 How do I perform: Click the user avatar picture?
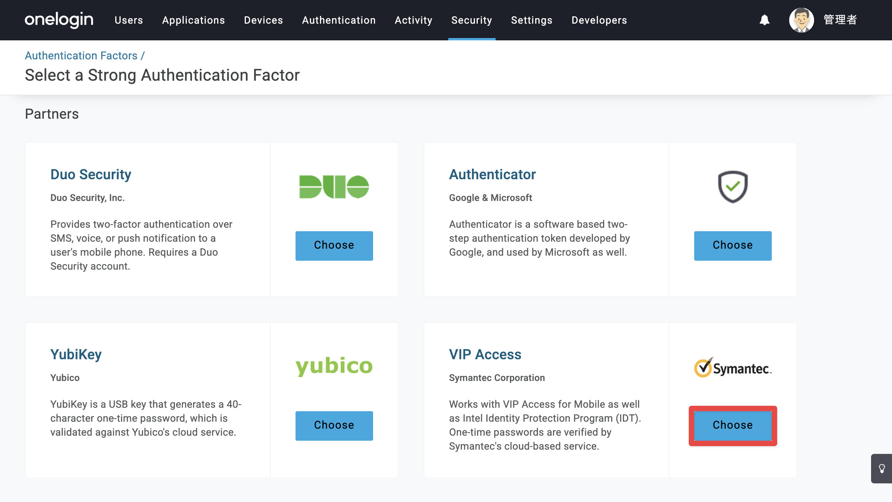click(801, 20)
